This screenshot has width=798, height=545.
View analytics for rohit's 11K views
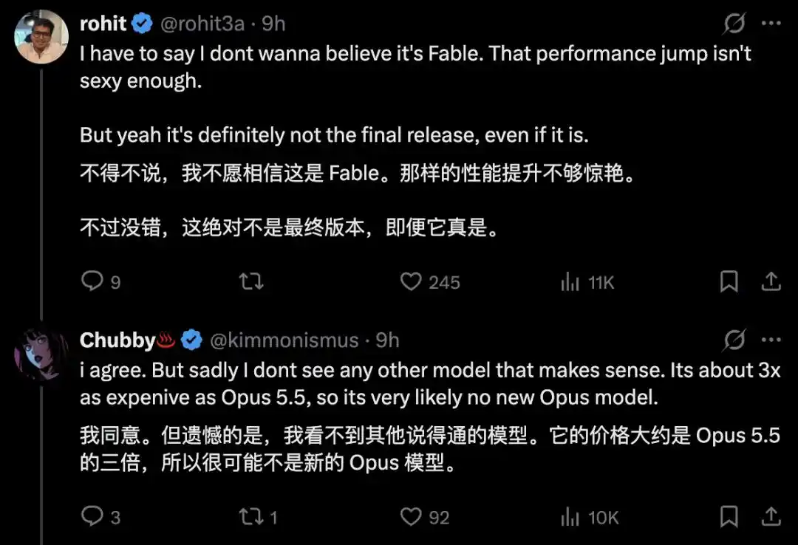570,281
